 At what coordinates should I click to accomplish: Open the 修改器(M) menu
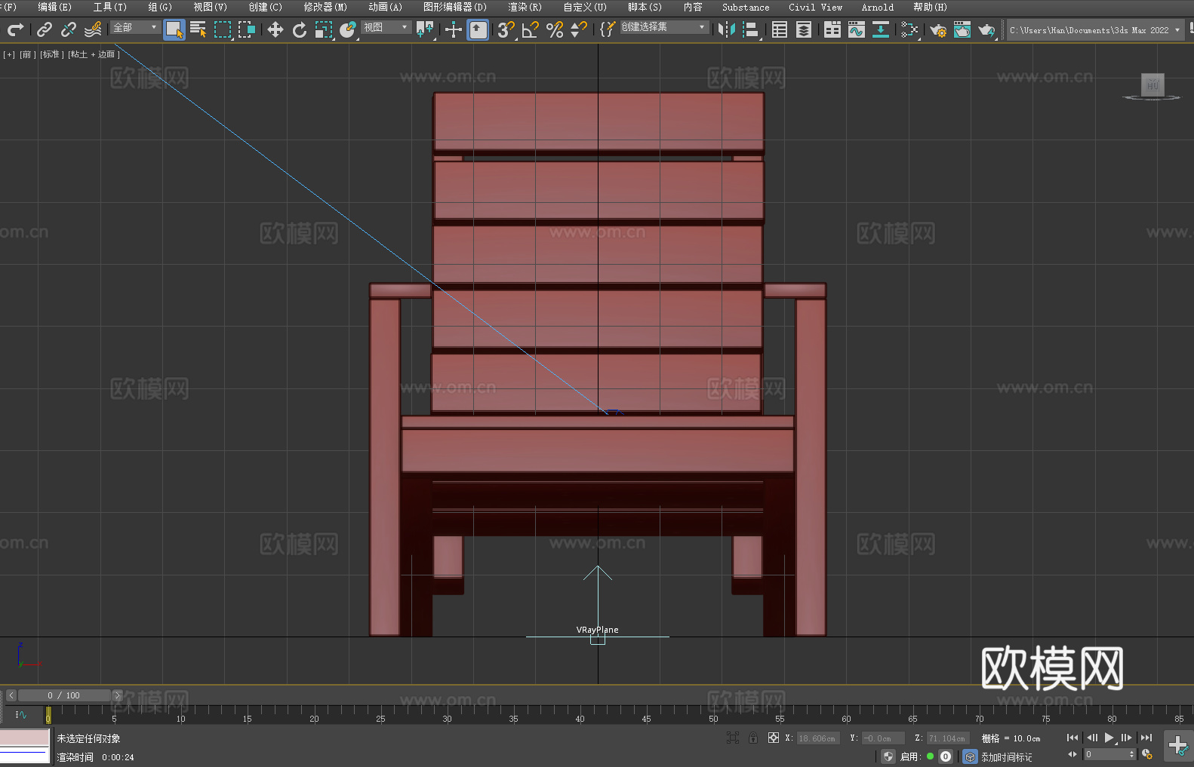tap(325, 7)
